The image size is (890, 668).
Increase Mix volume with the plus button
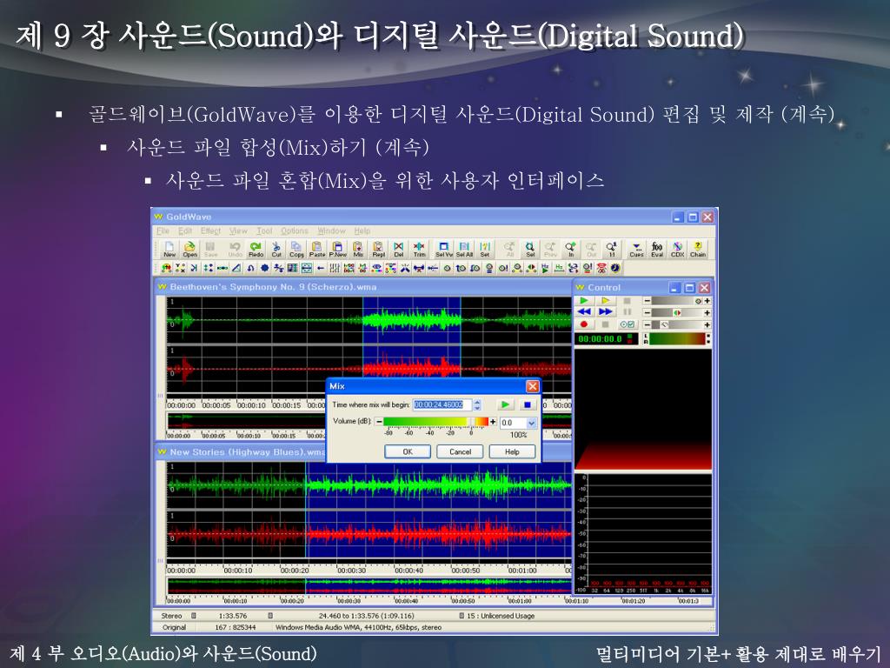point(493,422)
